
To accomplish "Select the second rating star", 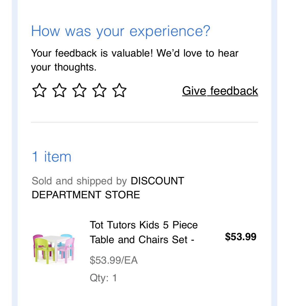I will (59, 91).
